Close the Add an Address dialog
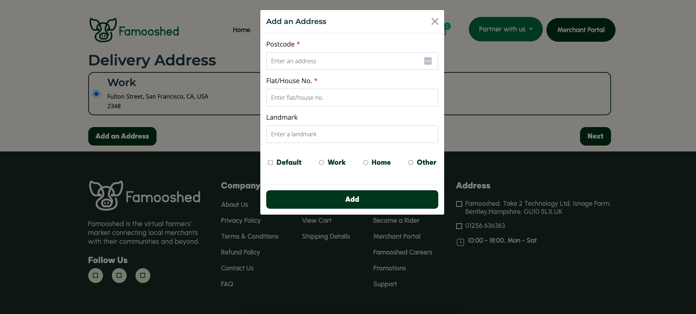Viewport: 696px width, 314px height. coord(435,21)
